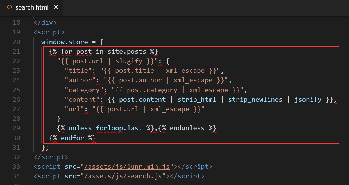
Task: Click line number 32 in the gutter
Action: coord(16,157)
